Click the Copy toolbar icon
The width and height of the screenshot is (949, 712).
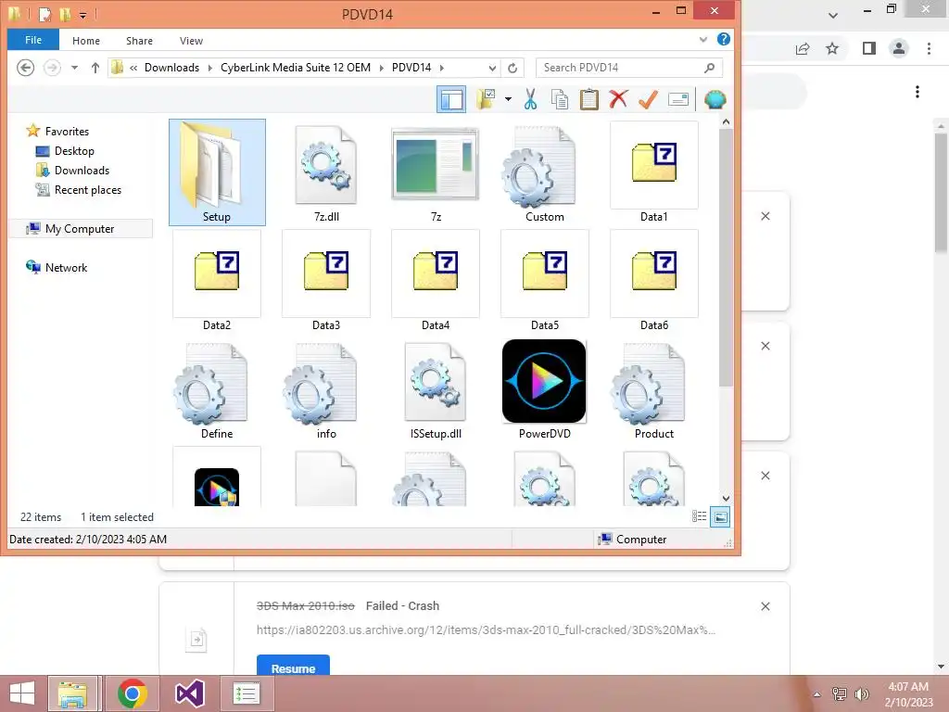click(560, 99)
